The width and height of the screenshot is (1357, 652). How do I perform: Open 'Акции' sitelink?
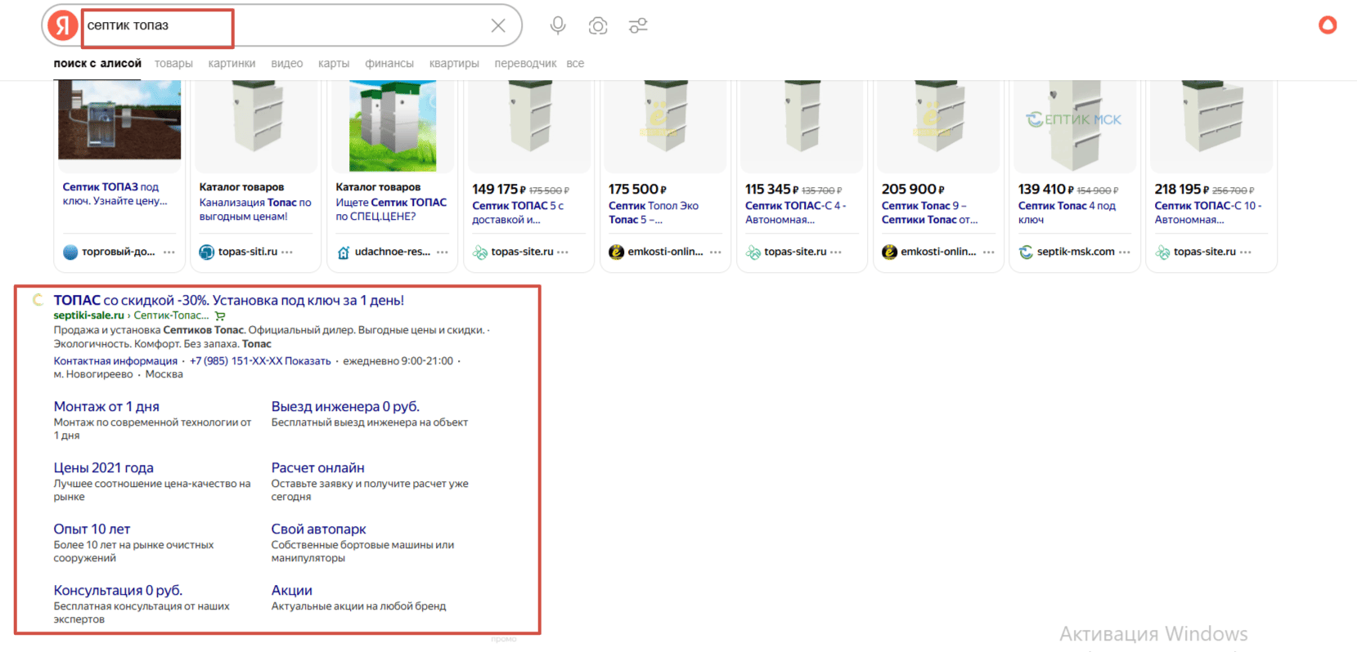[292, 590]
